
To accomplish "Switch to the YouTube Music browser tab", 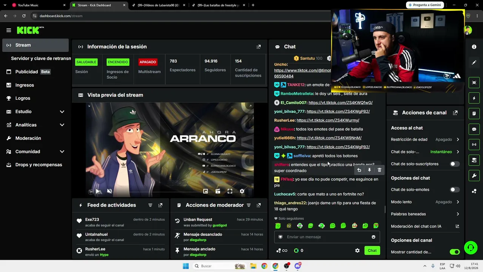I will click(x=38, y=5).
